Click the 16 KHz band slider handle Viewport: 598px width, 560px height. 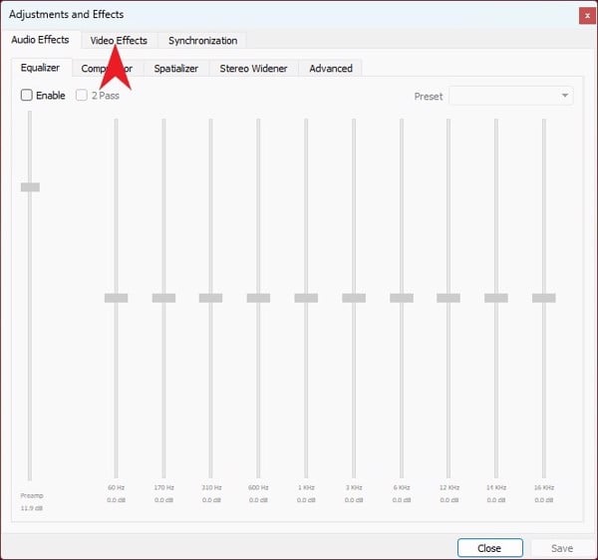543,298
